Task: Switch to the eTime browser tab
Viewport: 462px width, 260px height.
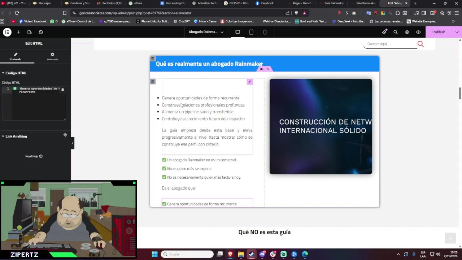Action: pyautogui.click(x=138, y=3)
